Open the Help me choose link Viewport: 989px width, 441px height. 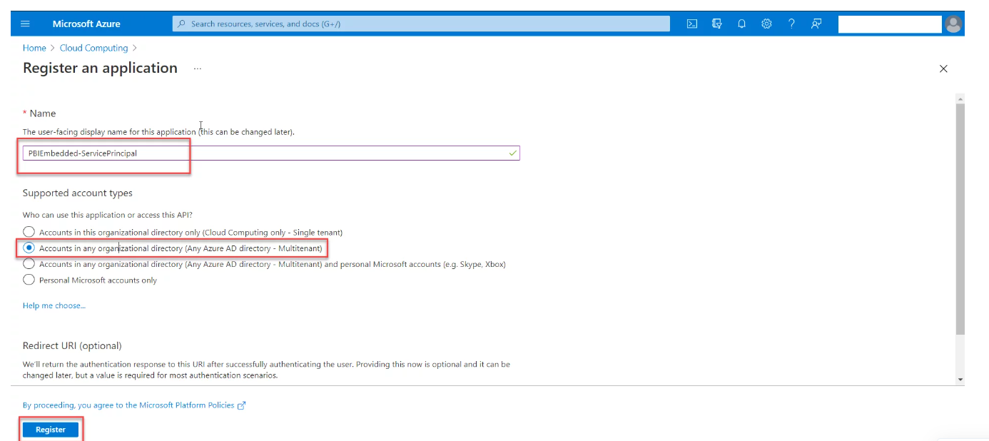click(x=54, y=305)
